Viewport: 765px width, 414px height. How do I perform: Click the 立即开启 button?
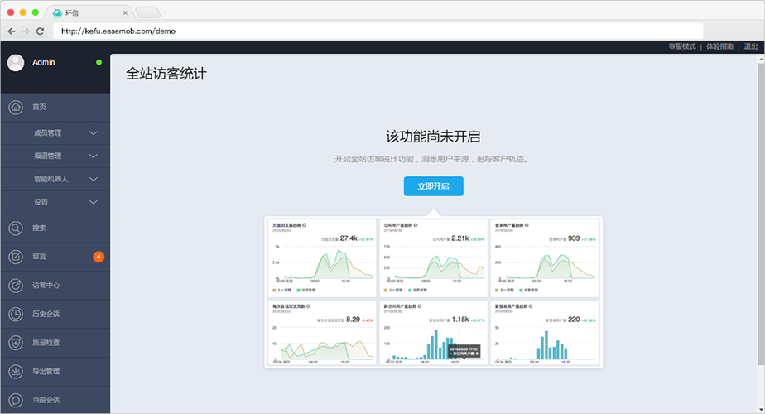[x=433, y=186]
